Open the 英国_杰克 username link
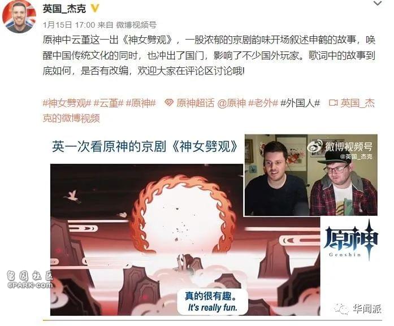Image resolution: width=394 pixels, height=326 pixels. pyautogui.click(x=64, y=9)
